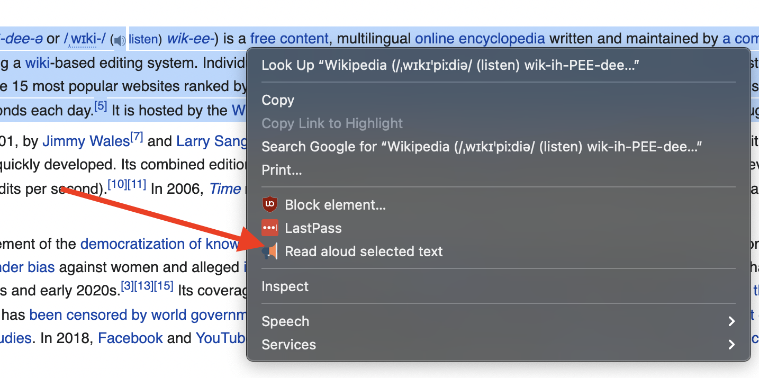
Task: Open the YouTube link
Action: click(221, 338)
